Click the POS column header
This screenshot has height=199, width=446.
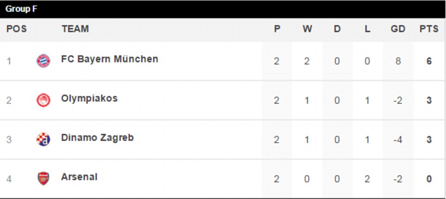tap(17, 29)
